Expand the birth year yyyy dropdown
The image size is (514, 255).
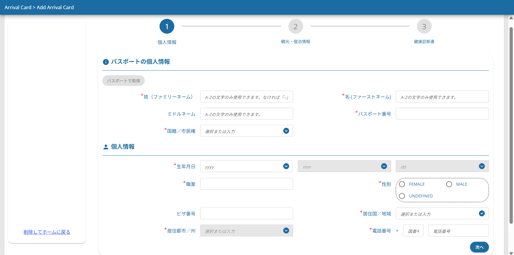tap(286, 166)
